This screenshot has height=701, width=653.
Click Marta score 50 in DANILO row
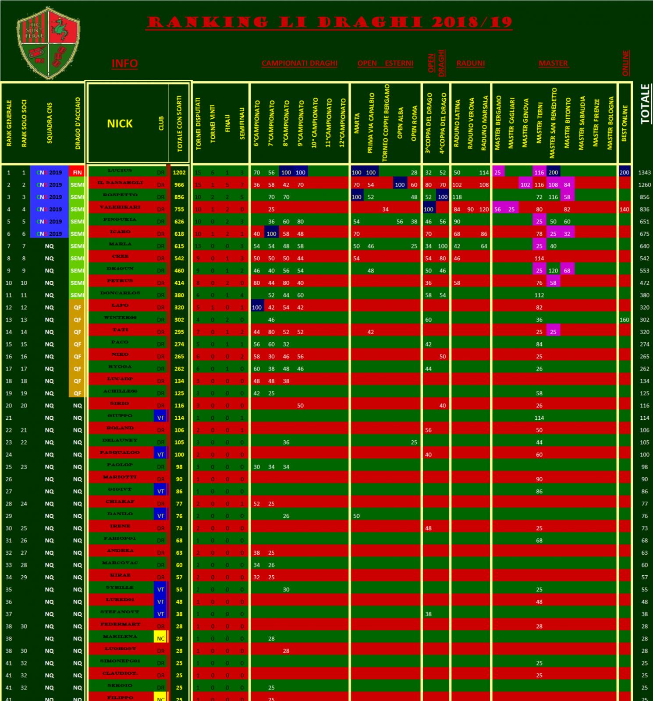coord(356,516)
